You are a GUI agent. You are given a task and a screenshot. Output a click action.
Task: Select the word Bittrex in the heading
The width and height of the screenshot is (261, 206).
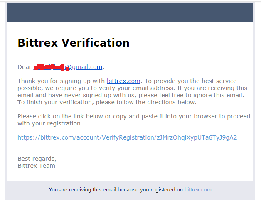pyautogui.click(x=38, y=43)
